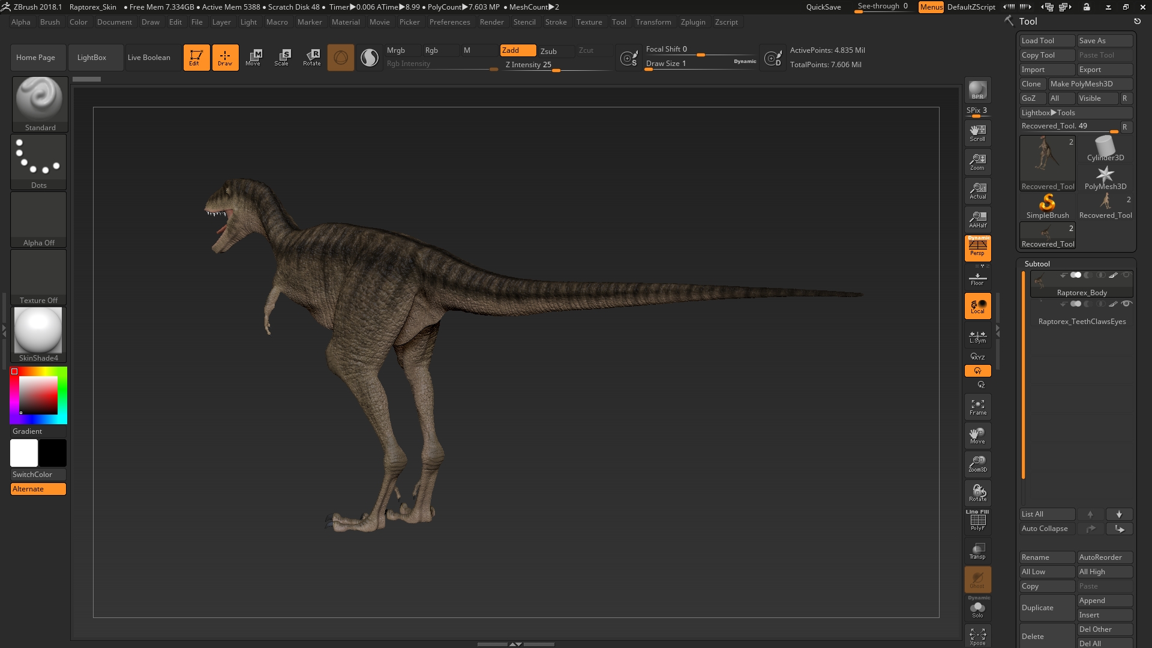This screenshot has width=1152, height=648.
Task: Click the left tray divider arrows
Action: pos(4,330)
